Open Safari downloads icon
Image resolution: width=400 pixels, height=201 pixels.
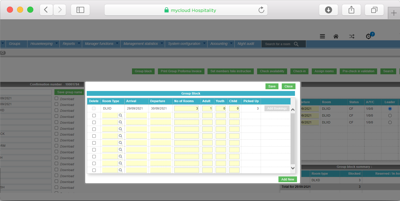[329, 10]
